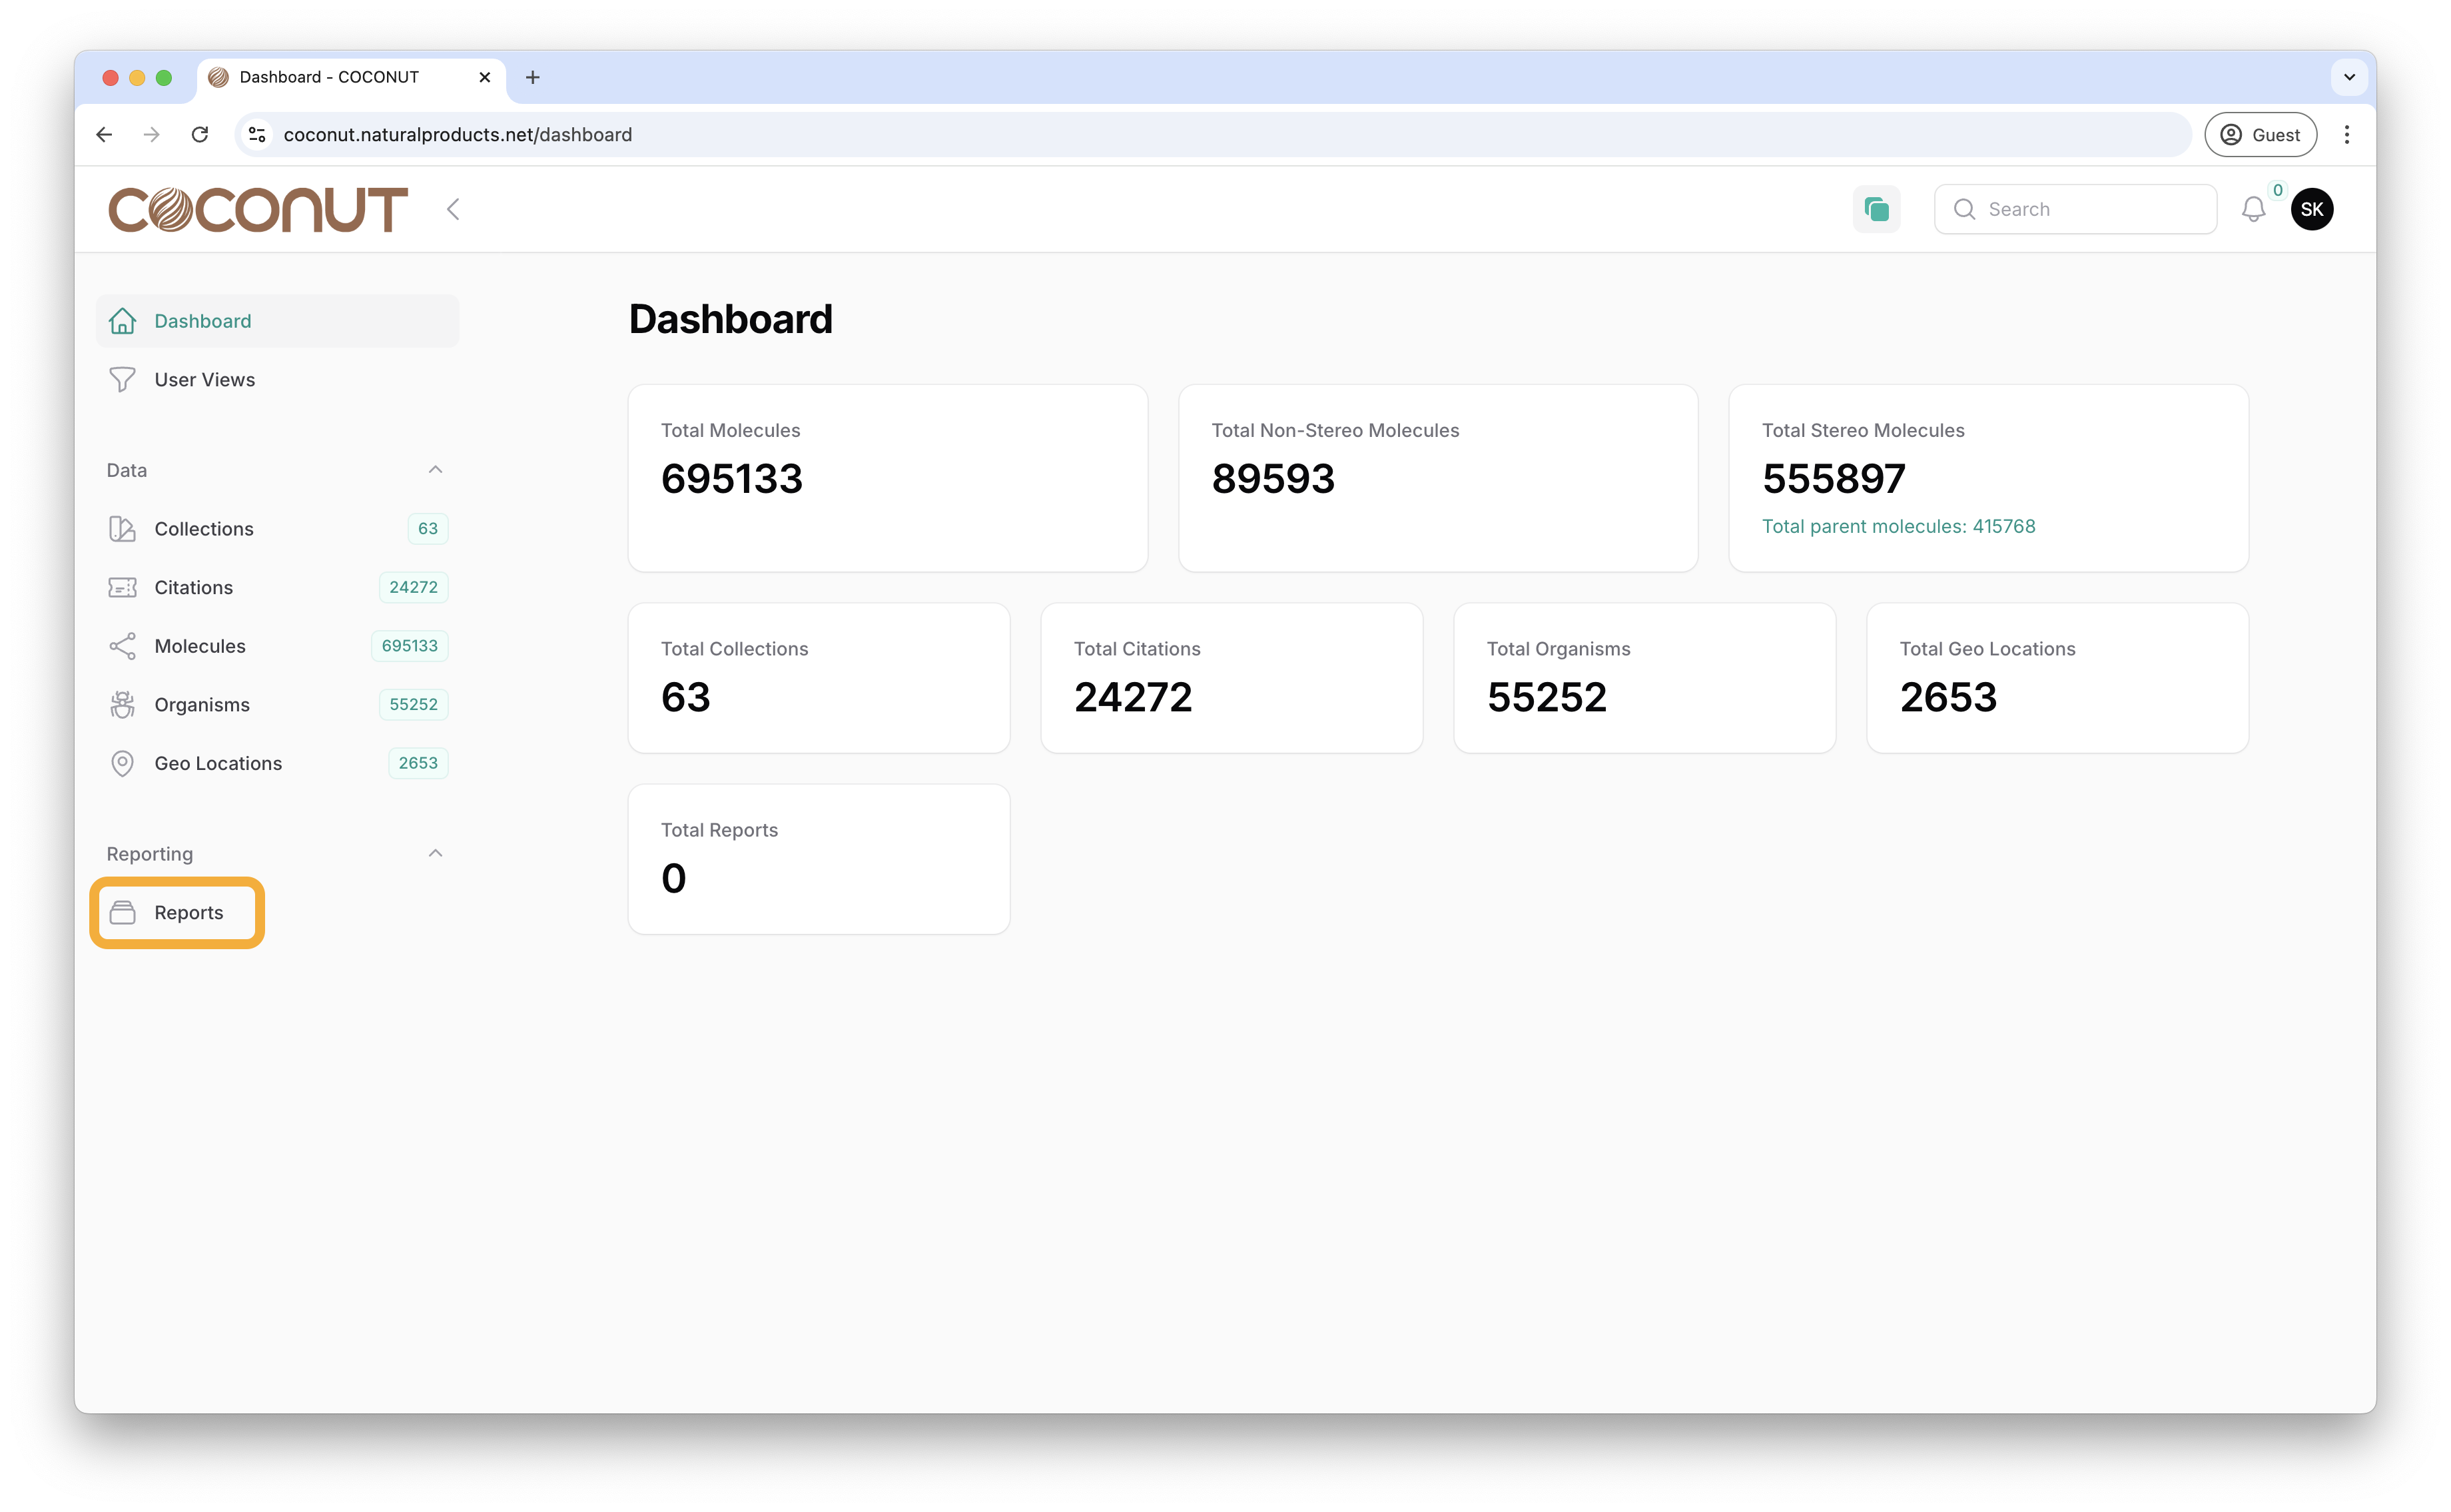Screen dimensions: 2451x1512
Task: Open User Views page
Action: (x=277, y=380)
